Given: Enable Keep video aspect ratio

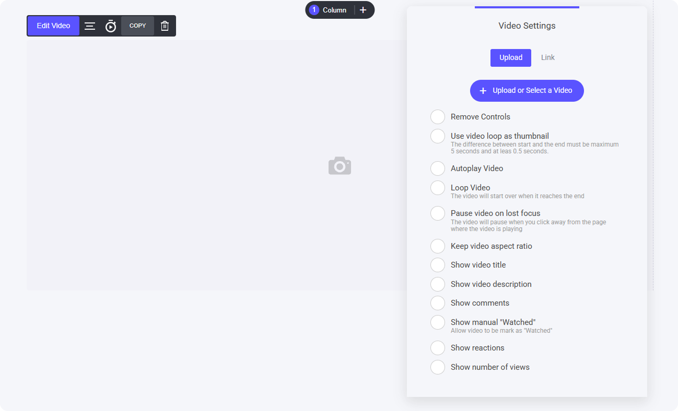Looking at the screenshot, I should click(x=438, y=246).
